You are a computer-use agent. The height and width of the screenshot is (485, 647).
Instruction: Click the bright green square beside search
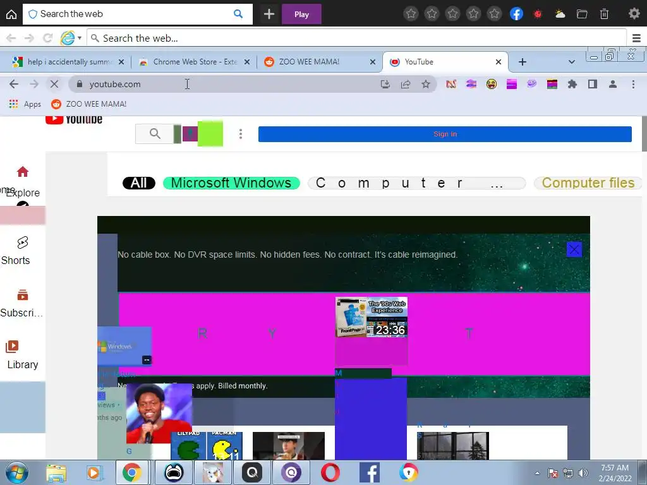[210, 133]
